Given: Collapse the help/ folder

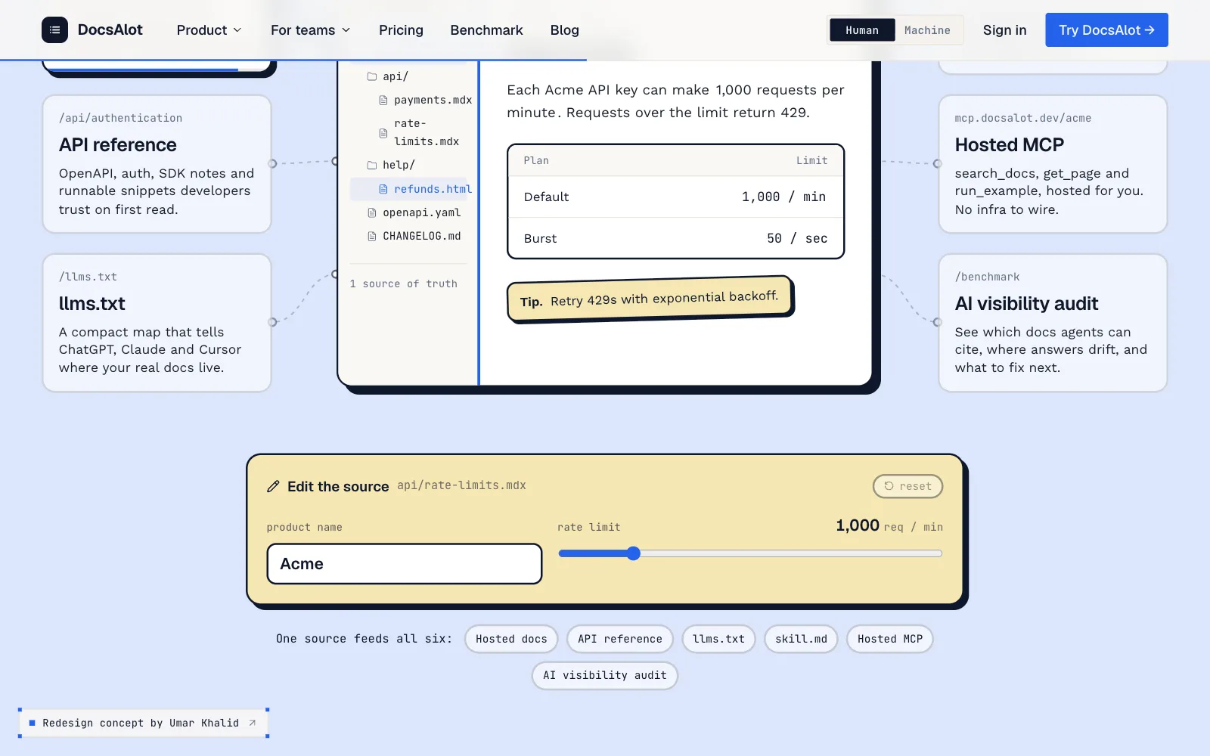Looking at the screenshot, I should pos(391,165).
